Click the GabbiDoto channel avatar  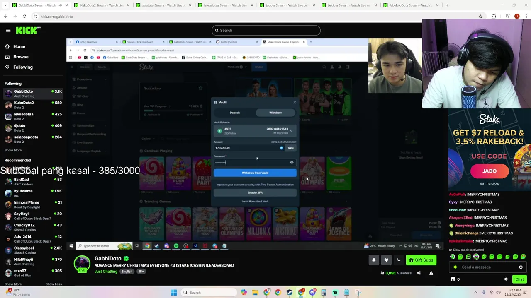[82, 264]
